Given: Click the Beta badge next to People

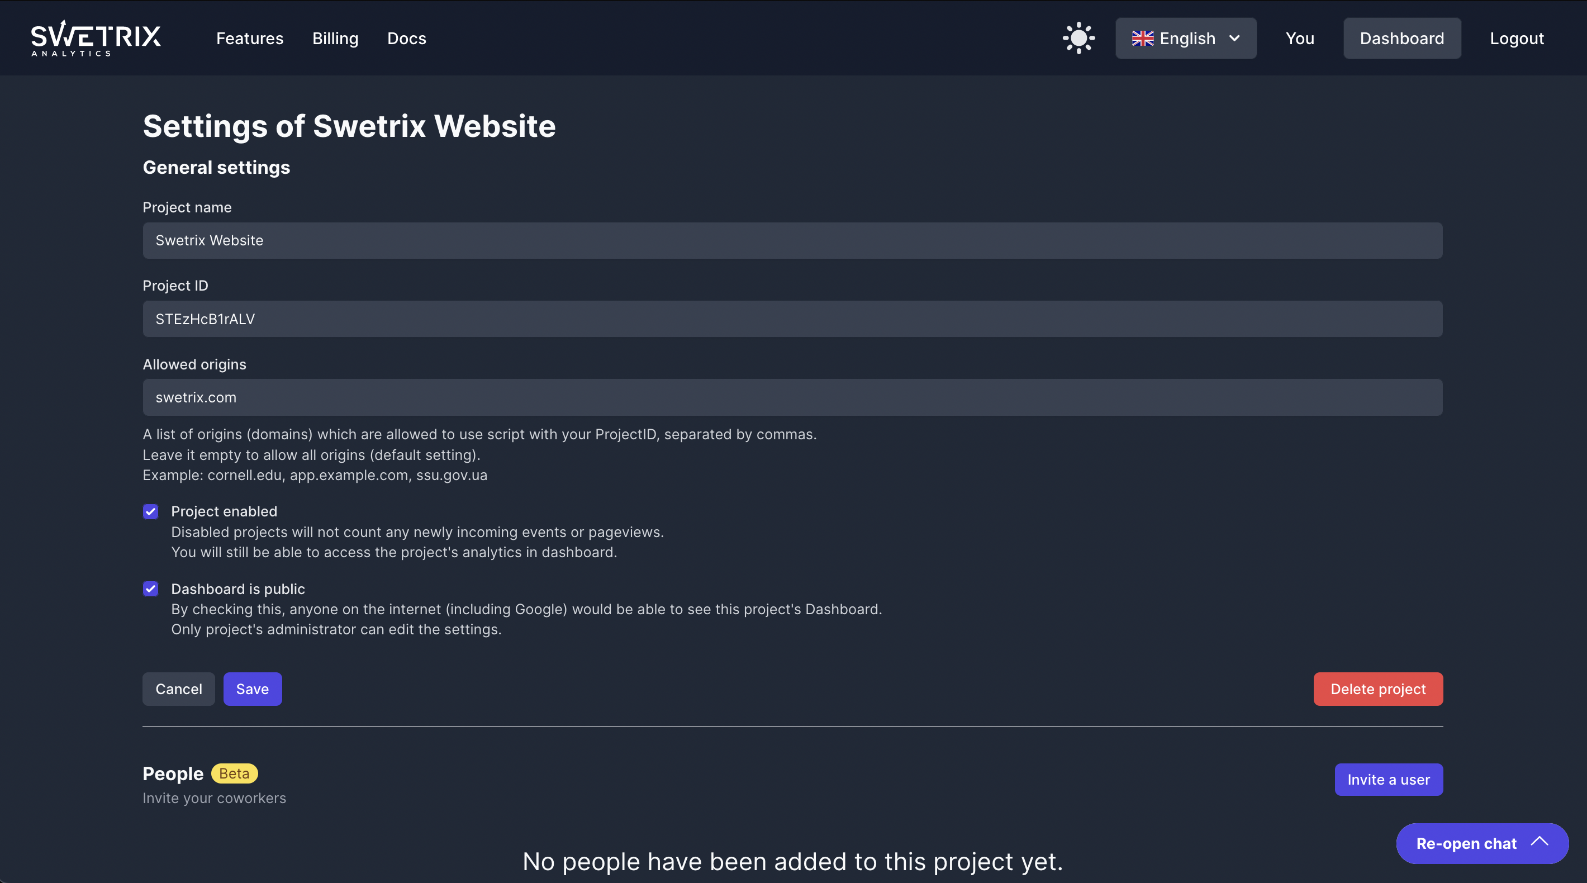Looking at the screenshot, I should [234, 773].
